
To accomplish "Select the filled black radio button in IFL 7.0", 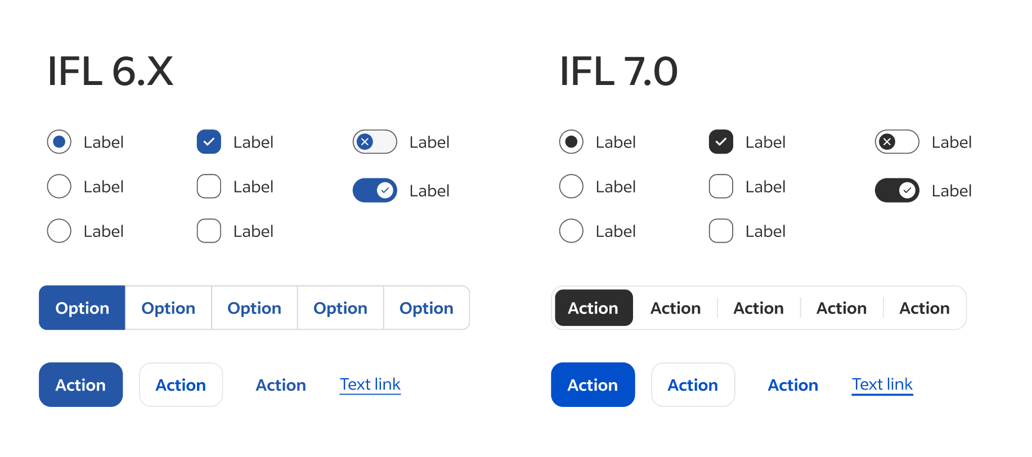I will (571, 142).
